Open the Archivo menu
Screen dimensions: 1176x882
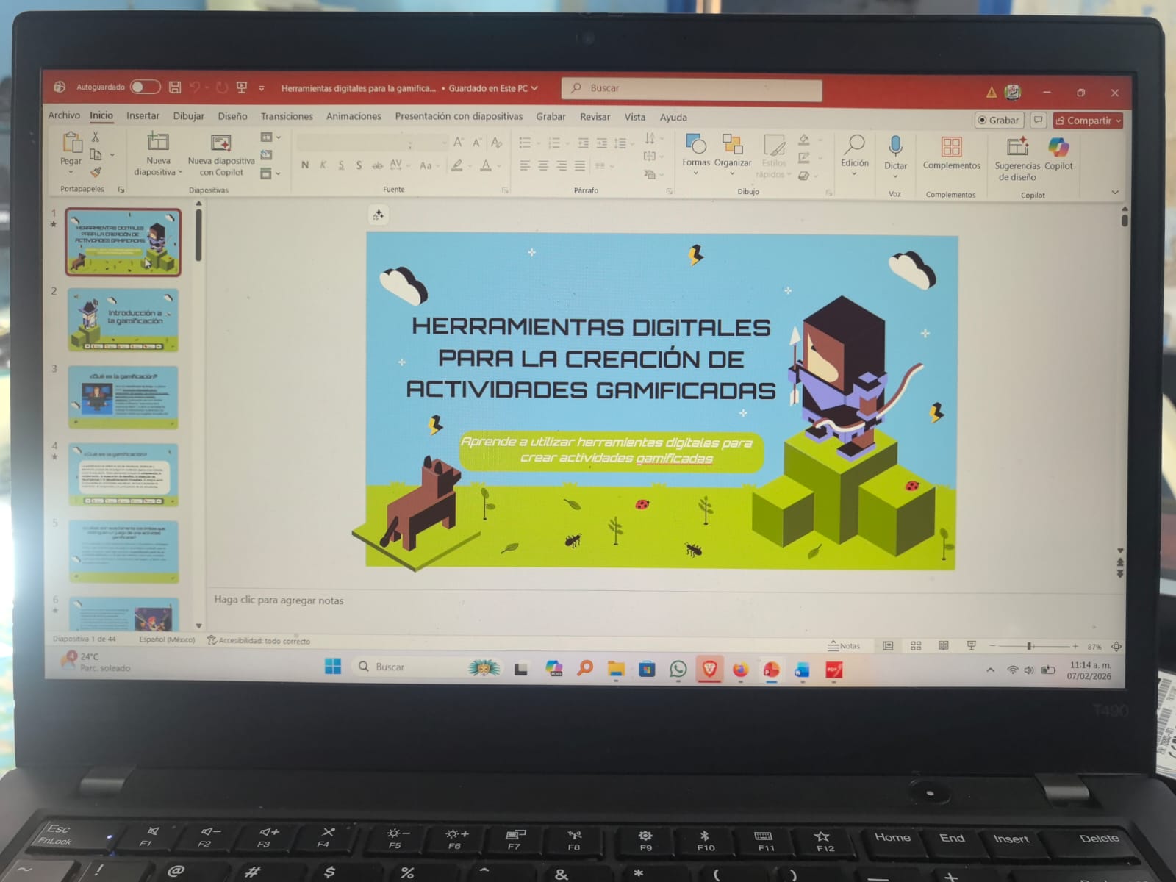point(64,115)
